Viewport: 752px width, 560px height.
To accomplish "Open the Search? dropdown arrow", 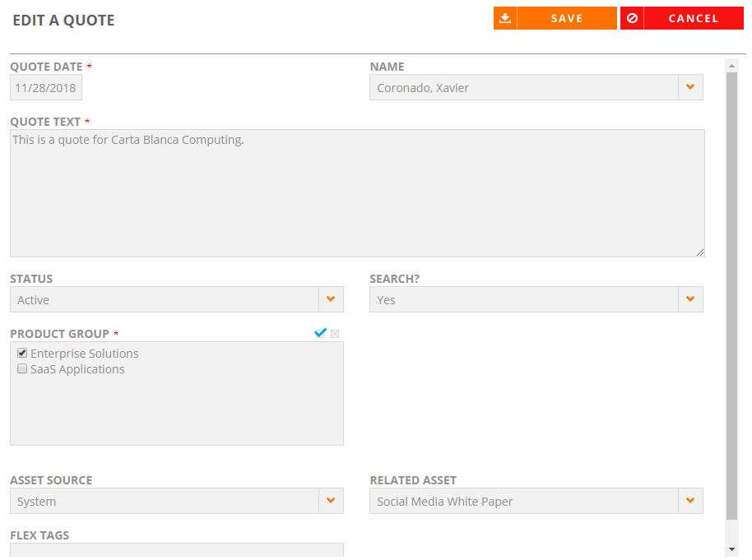I will coord(690,299).
